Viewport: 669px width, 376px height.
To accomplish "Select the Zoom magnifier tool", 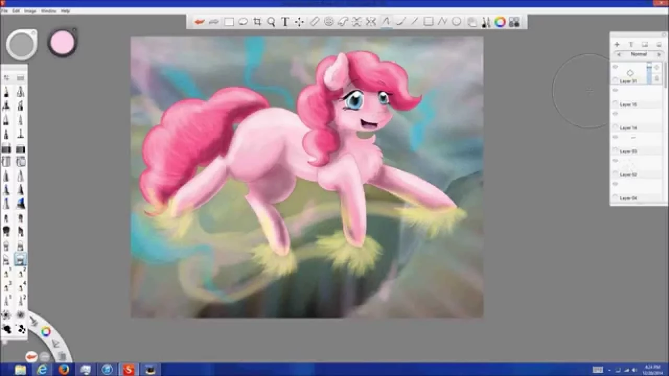I will (271, 22).
